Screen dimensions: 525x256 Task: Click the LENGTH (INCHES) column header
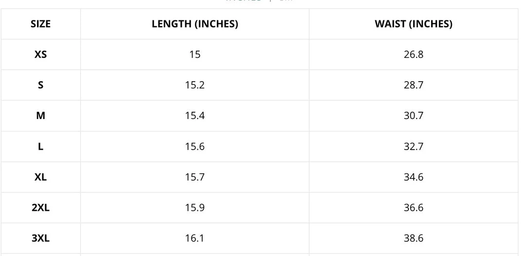194,24
